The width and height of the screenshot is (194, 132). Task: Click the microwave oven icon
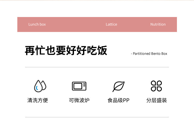tap(79, 86)
